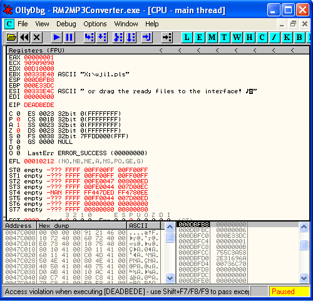Open Threads window (T button)
313x301 pixels.
click(224, 38)
